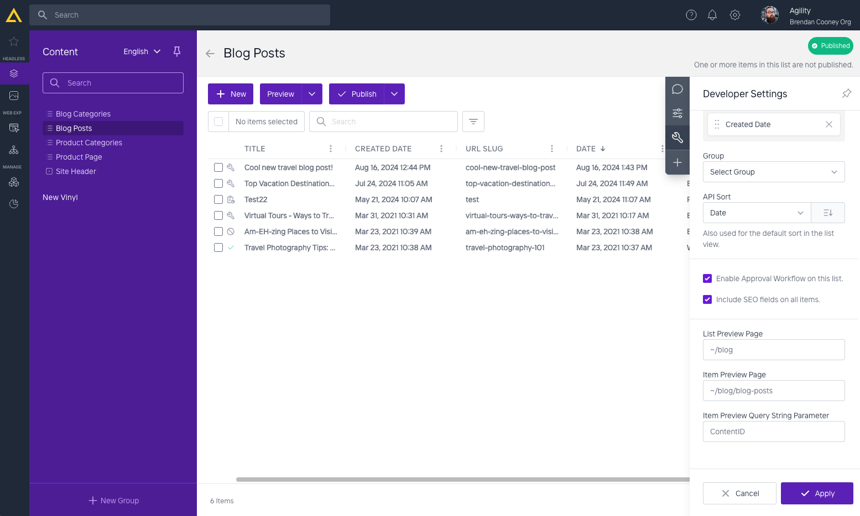Expand the Preview button dropdown arrow
860x516 pixels.
tap(312, 94)
